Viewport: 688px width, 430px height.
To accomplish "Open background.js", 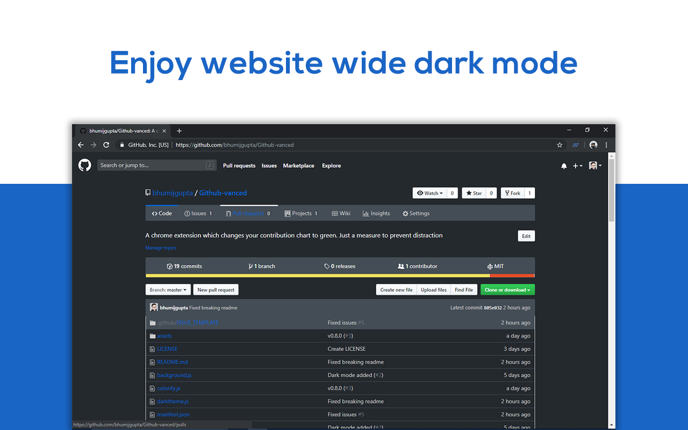I will point(174,375).
